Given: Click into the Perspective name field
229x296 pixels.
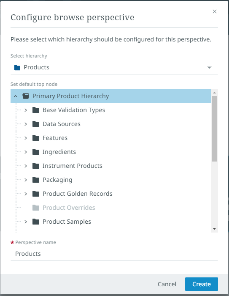Looking at the screenshot, I should click(114, 254).
